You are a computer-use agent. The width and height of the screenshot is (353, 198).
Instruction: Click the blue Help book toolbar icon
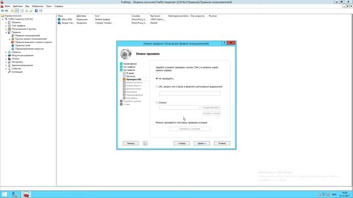[36, 11]
